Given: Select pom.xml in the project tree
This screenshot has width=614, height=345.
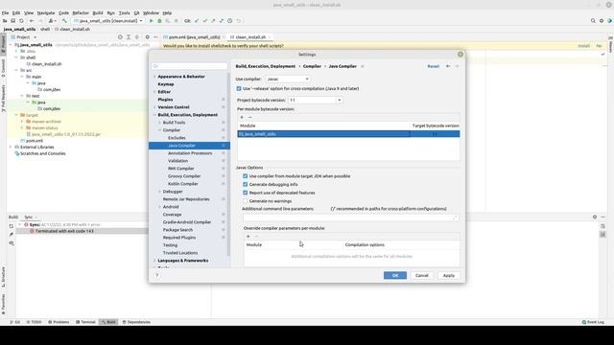Looking at the screenshot, I should pos(35,141).
